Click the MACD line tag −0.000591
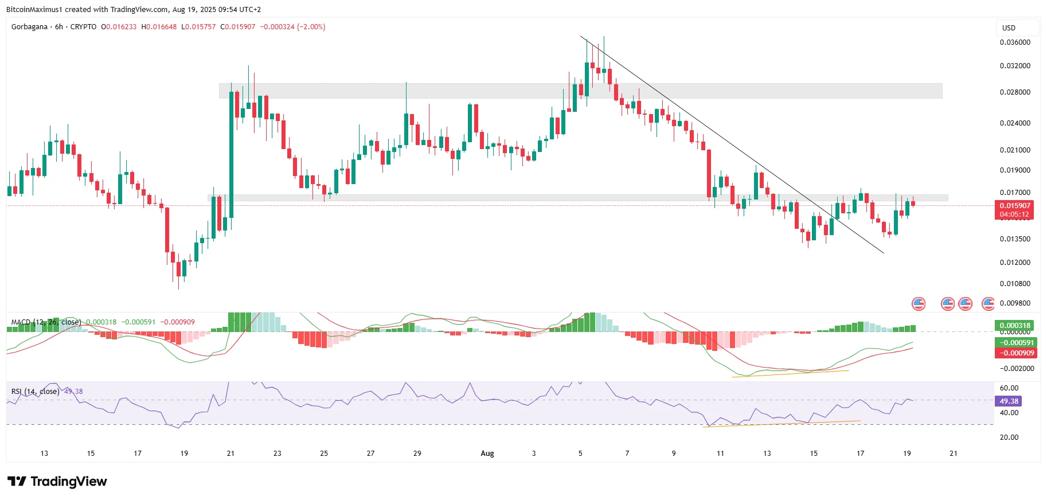 [x=1015, y=343]
